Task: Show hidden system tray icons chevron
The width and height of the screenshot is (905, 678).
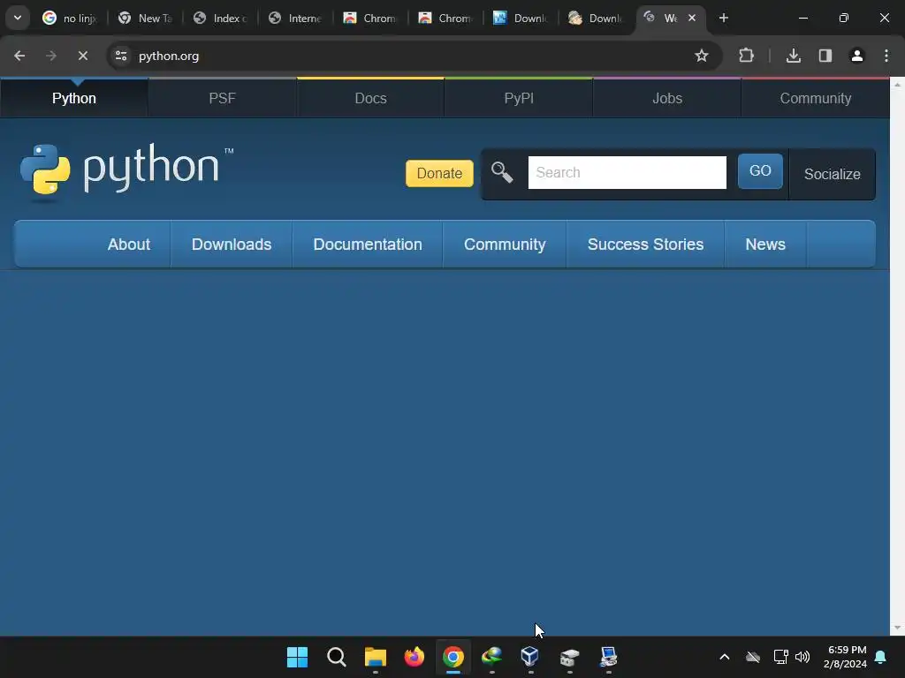Action: click(x=725, y=657)
